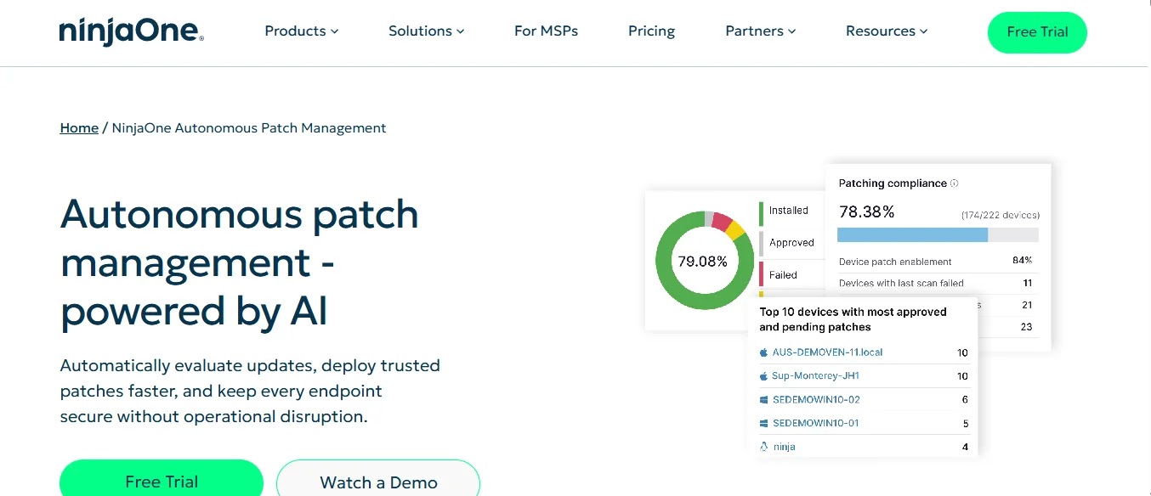Click the NinjaOne logo
The height and width of the screenshot is (496, 1151).
tap(131, 32)
